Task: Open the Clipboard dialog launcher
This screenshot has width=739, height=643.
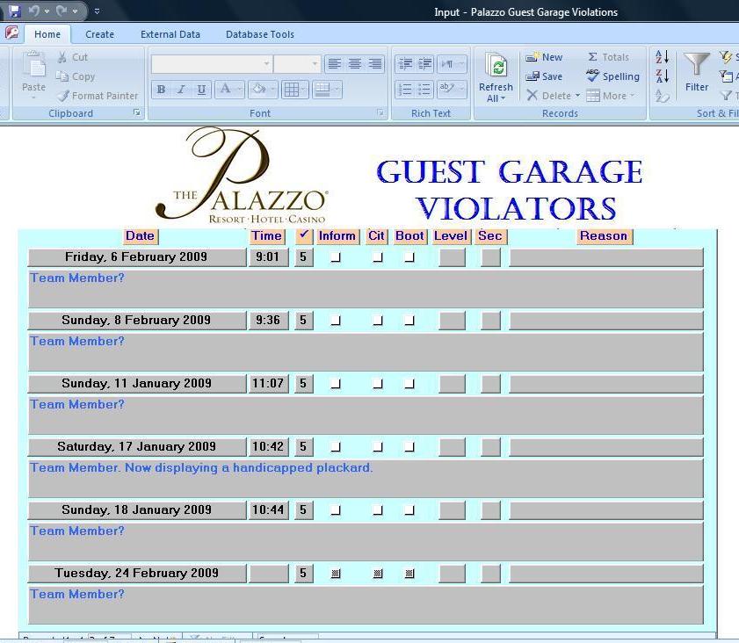Action: pyautogui.click(x=137, y=112)
